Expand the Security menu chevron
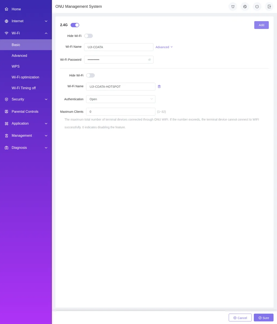 (x=46, y=99)
